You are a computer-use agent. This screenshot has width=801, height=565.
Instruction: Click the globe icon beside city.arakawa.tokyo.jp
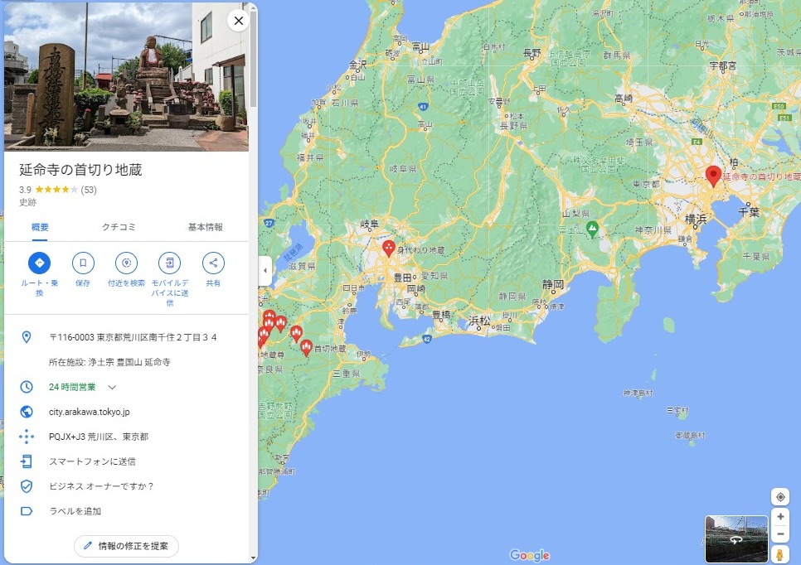[27, 412]
